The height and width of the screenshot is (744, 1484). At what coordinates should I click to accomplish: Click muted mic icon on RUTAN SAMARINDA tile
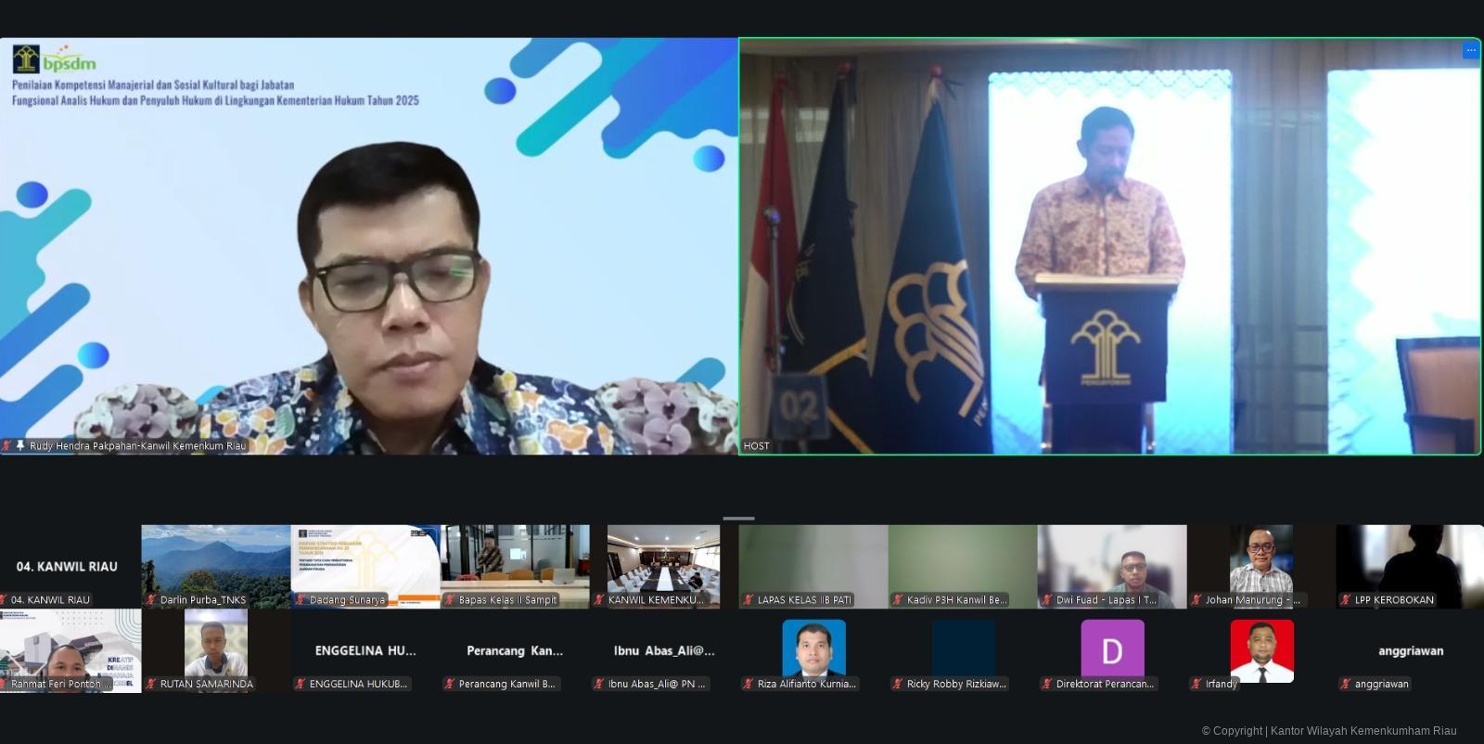tap(151, 684)
